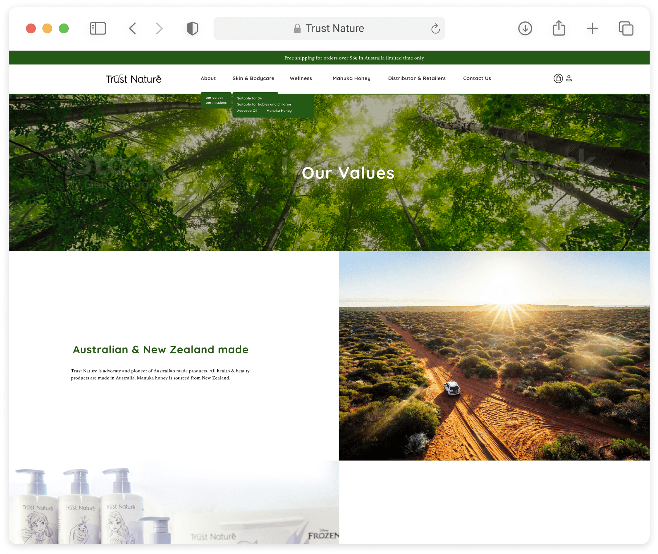This screenshot has width=658, height=554.
Task: Maximize window with green button
Action: (64, 28)
